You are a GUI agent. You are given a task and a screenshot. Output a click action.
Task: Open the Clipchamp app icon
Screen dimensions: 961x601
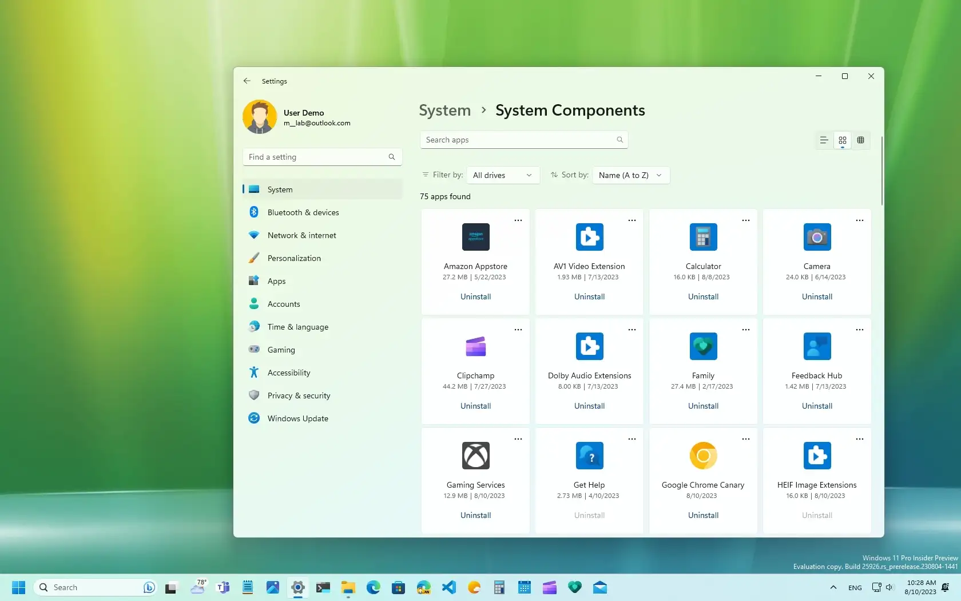click(475, 346)
